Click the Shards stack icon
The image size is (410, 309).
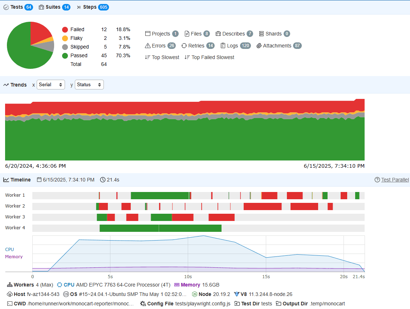point(261,34)
